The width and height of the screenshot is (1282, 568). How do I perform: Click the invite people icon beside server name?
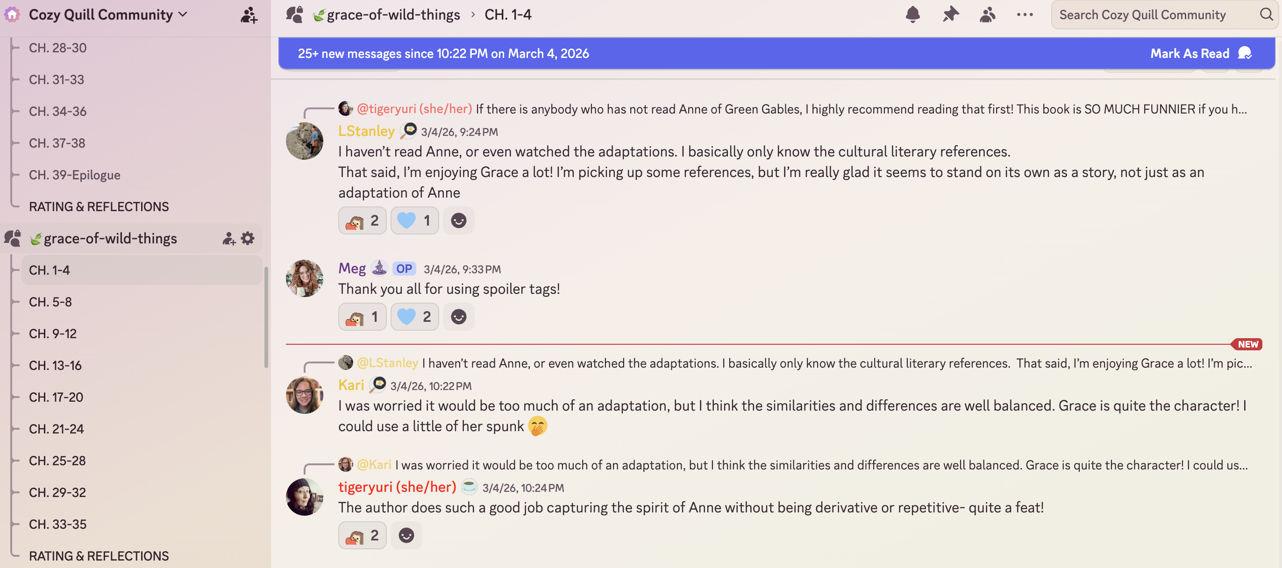click(x=249, y=15)
